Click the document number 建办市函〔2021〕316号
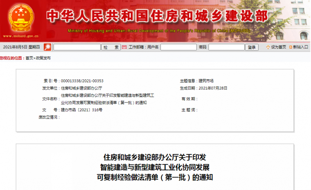 [x=81, y=110]
